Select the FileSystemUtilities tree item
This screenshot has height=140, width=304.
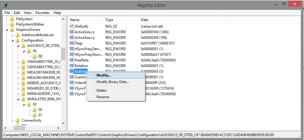[x=30, y=24]
